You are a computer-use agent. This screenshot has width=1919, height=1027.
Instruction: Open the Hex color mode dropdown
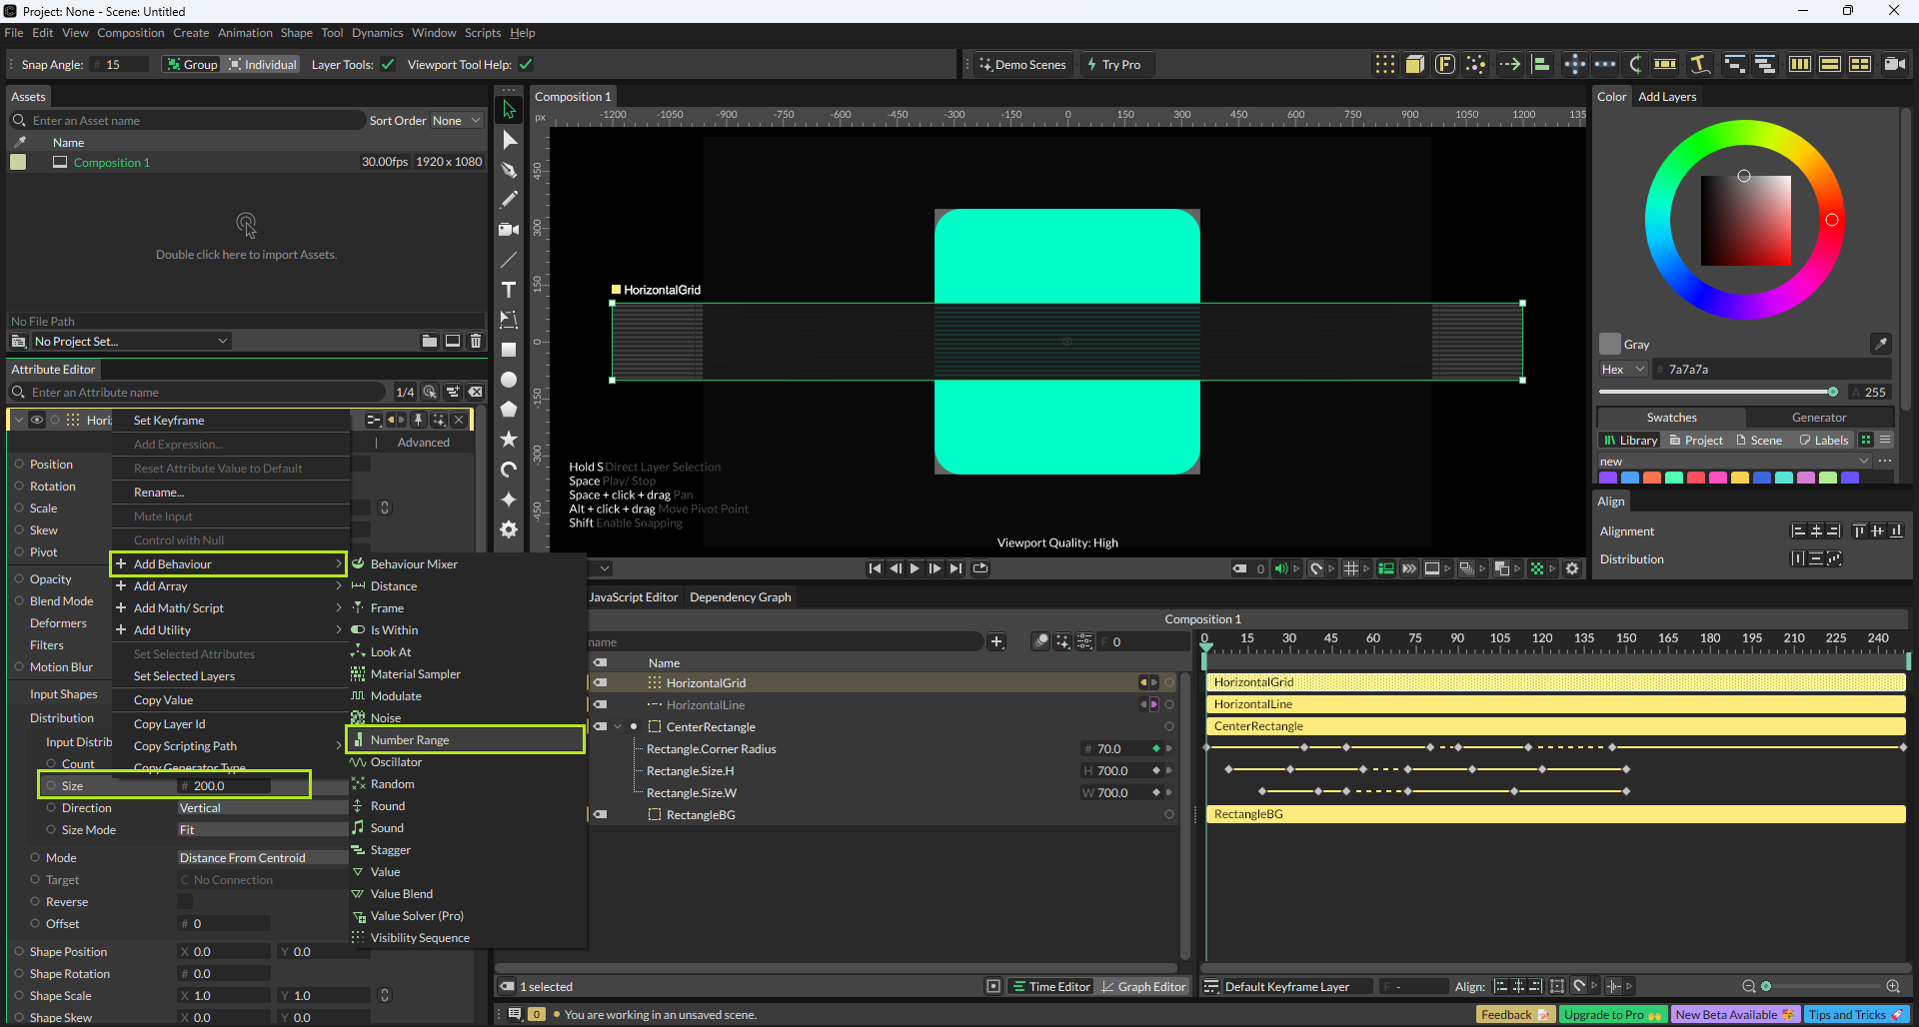click(1622, 370)
